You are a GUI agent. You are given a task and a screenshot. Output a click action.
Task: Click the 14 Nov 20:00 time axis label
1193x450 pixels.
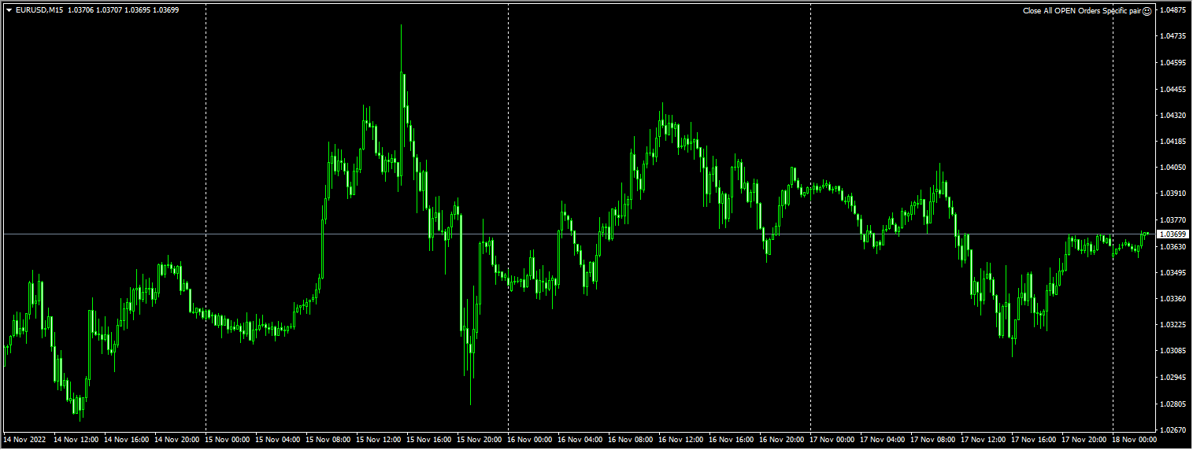coord(178,440)
